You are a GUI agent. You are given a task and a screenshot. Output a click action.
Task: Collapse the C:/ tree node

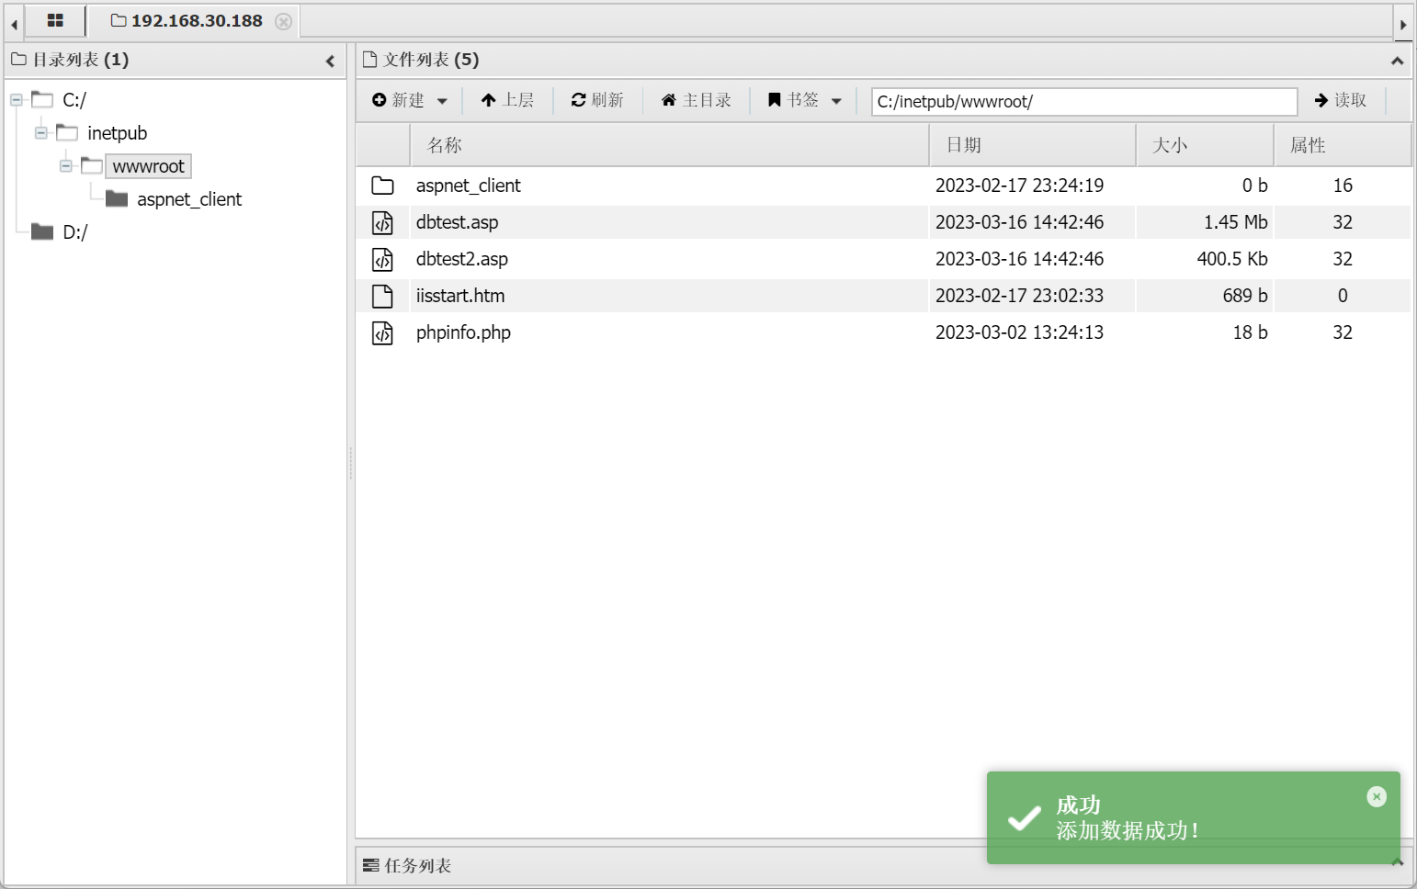[17, 100]
